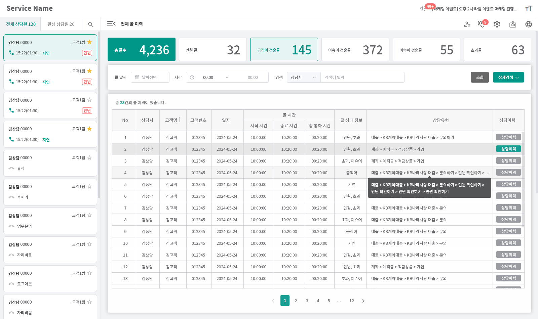Open the 상담사 search type dropdown
This screenshot has height=319, width=538.
(x=304, y=77)
